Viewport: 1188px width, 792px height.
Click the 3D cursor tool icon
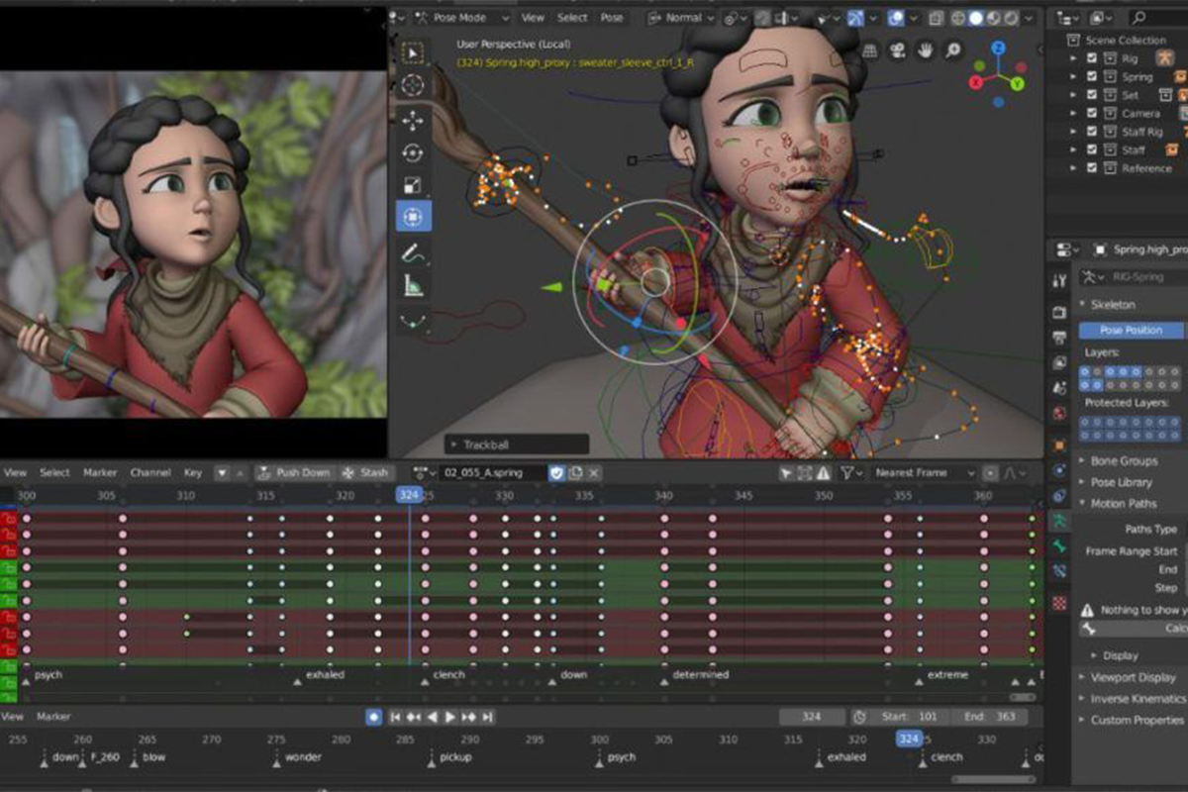tap(413, 85)
